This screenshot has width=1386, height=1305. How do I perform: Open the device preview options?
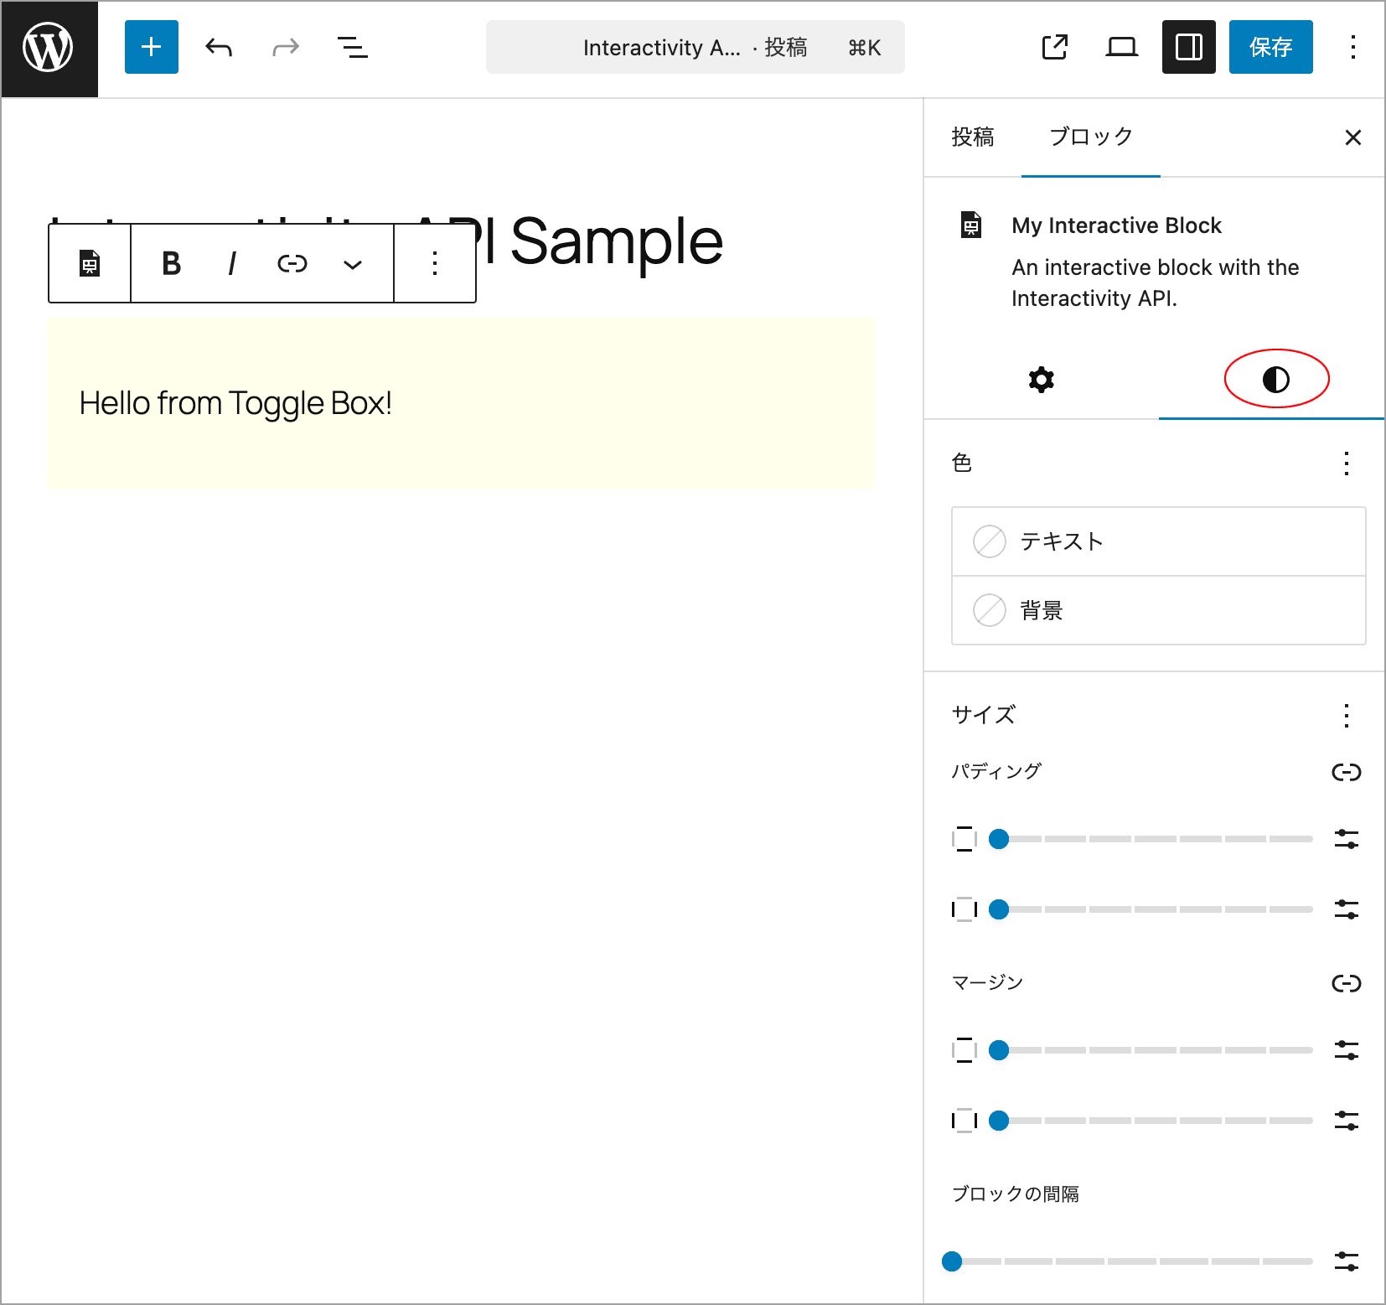1122,47
